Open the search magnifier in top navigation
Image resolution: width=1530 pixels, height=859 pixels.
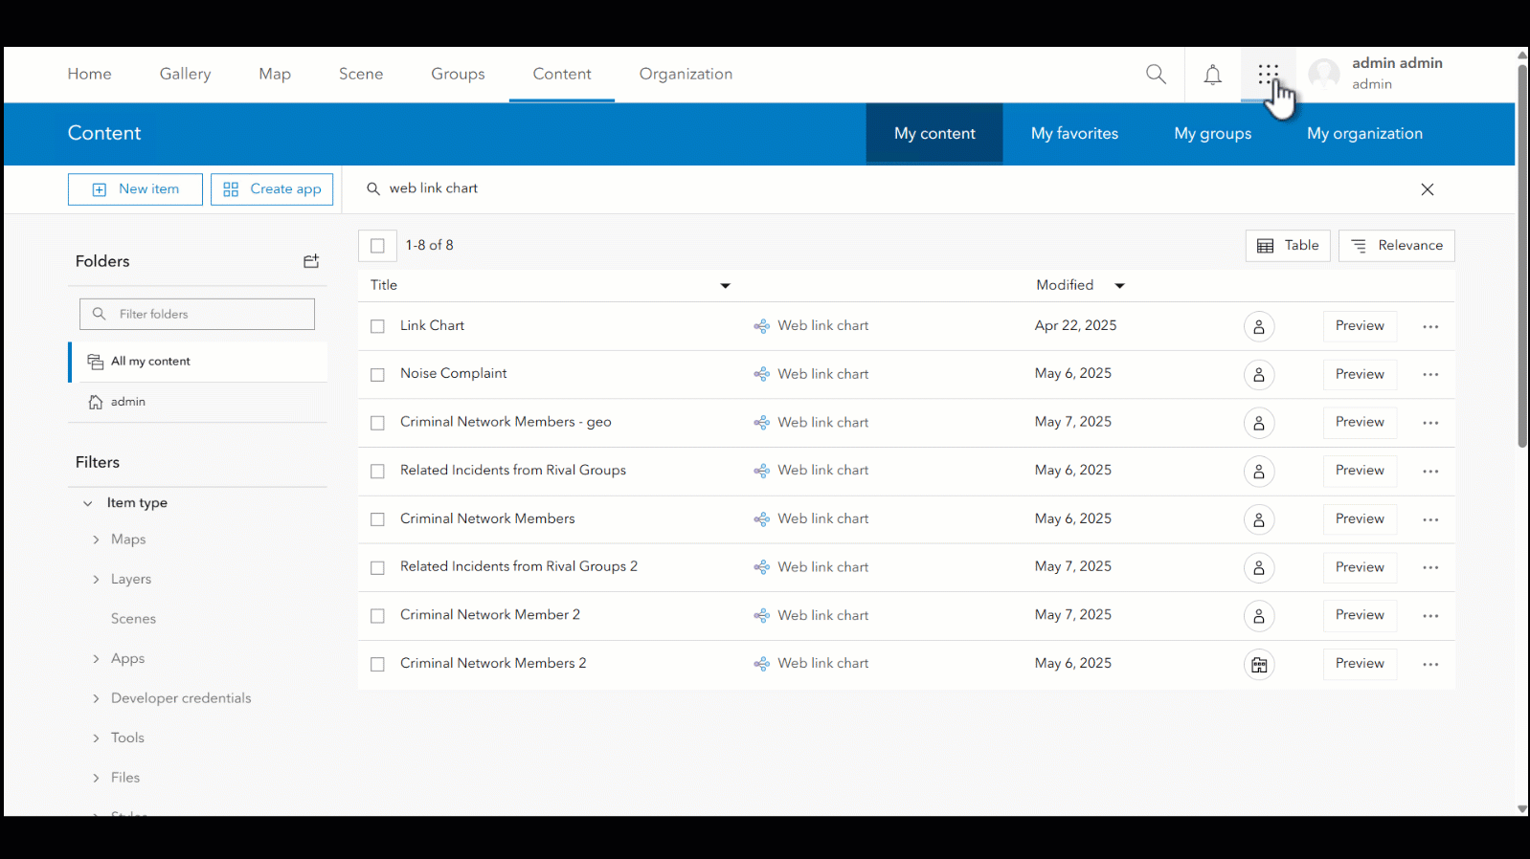[x=1156, y=75]
